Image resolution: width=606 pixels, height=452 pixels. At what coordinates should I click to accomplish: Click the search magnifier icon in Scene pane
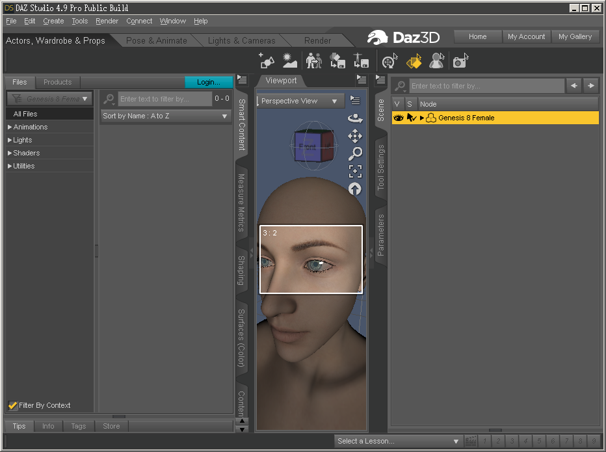click(400, 86)
